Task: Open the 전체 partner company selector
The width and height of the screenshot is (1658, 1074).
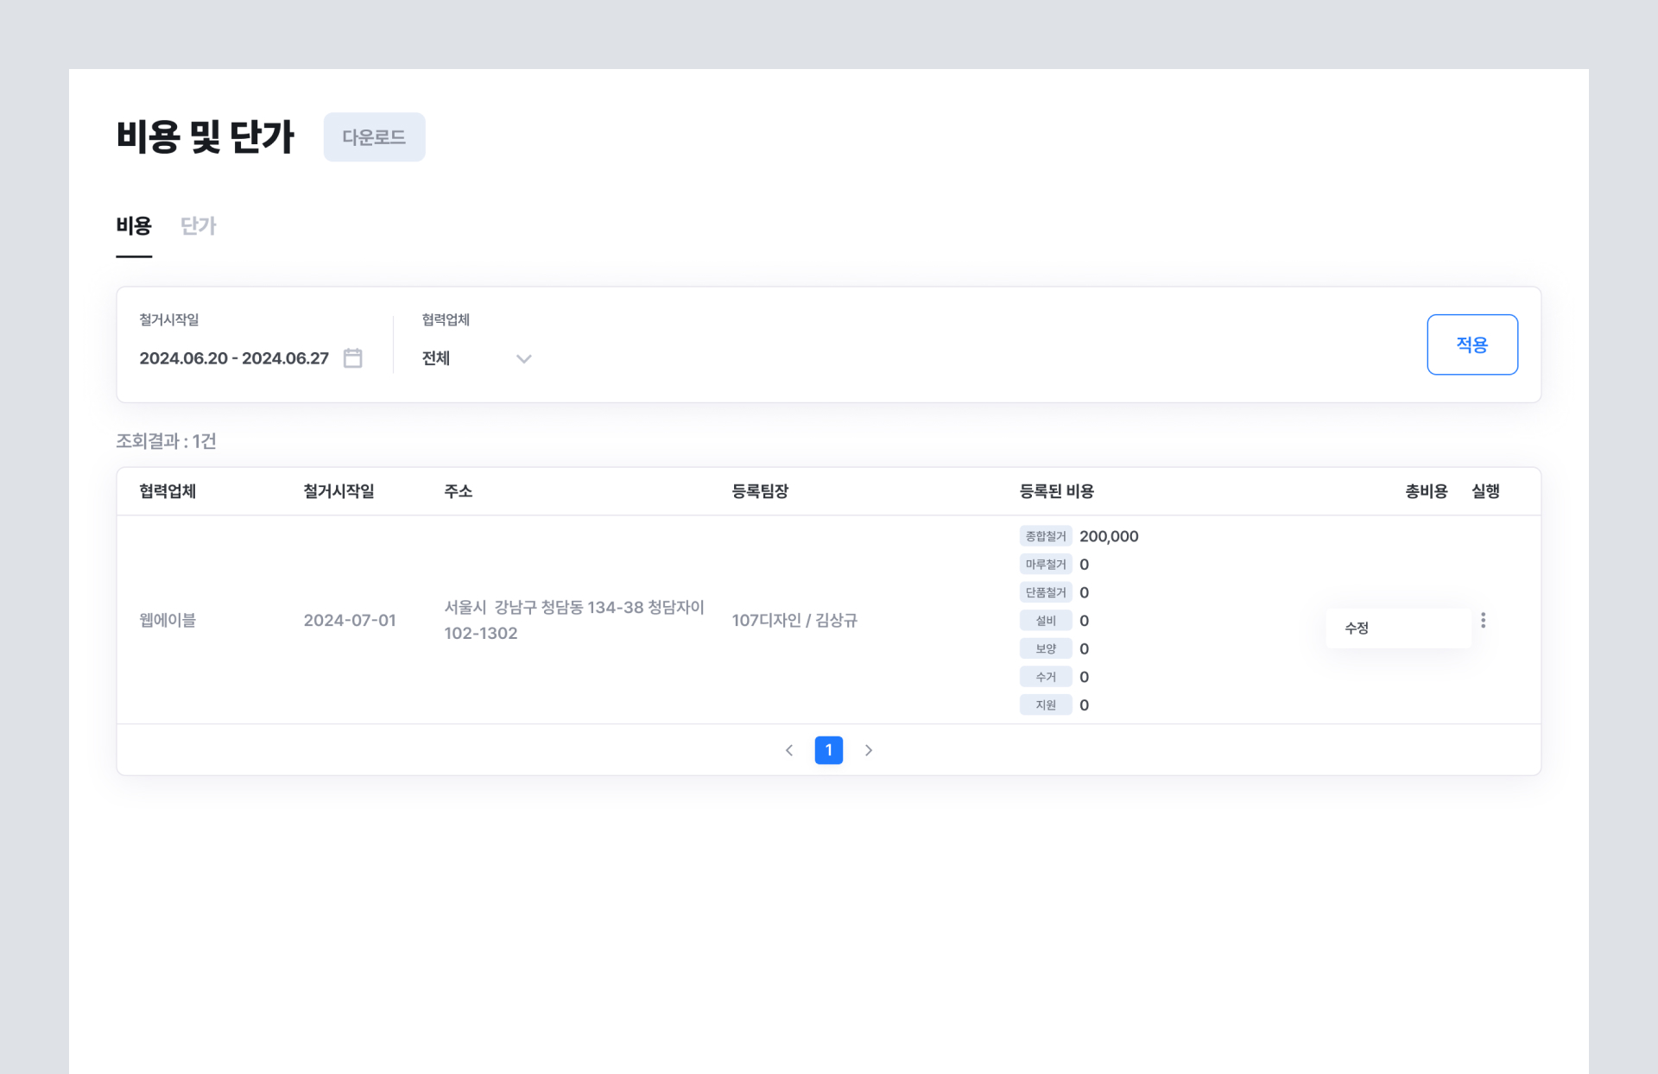Action: point(436,358)
